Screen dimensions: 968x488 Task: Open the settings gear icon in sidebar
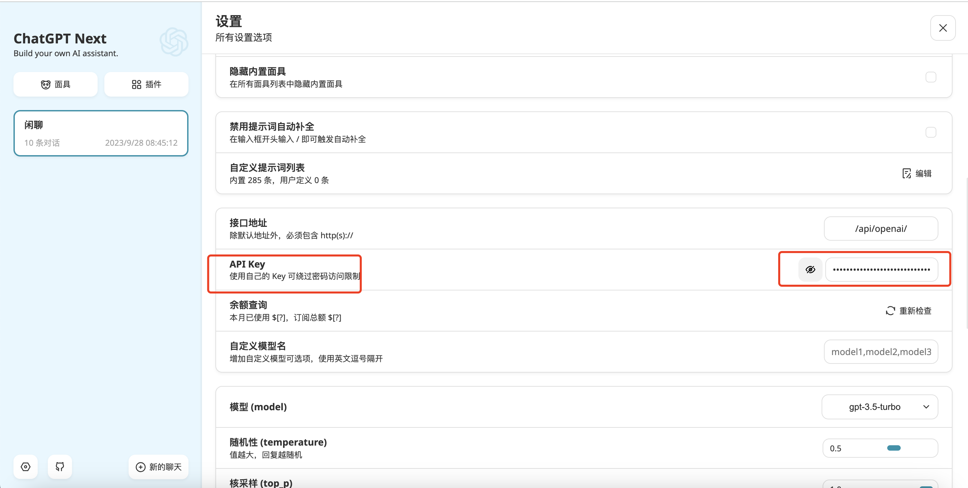pos(26,466)
